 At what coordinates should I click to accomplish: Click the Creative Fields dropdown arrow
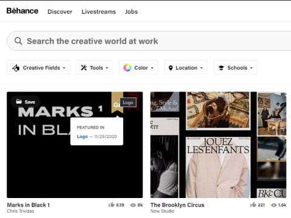point(64,68)
